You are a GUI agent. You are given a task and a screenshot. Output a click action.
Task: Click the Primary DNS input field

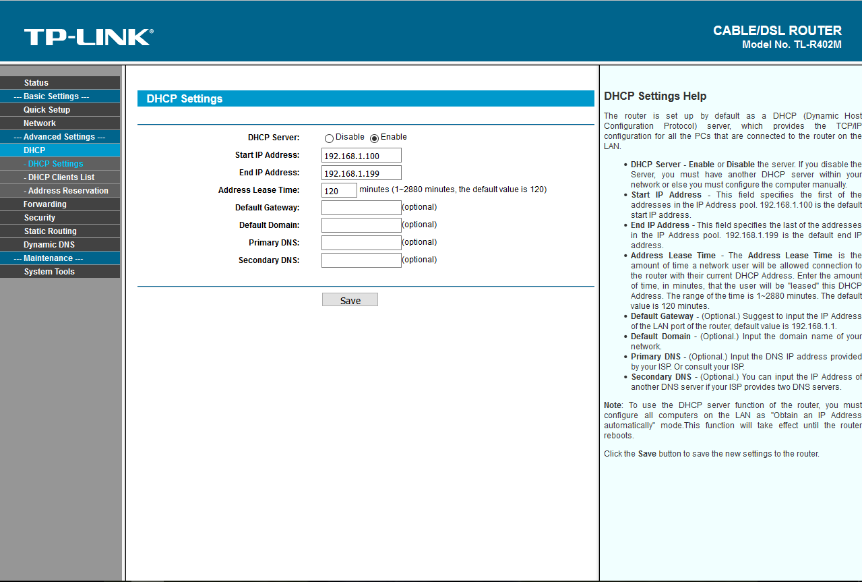(361, 243)
